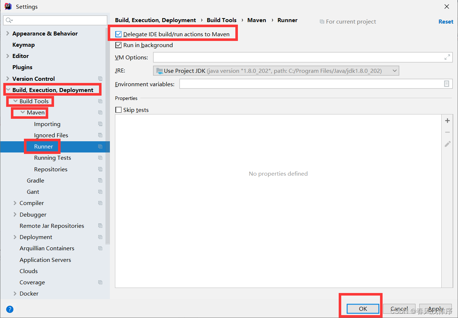Click the IntelliJ logo in title bar

(8, 7)
